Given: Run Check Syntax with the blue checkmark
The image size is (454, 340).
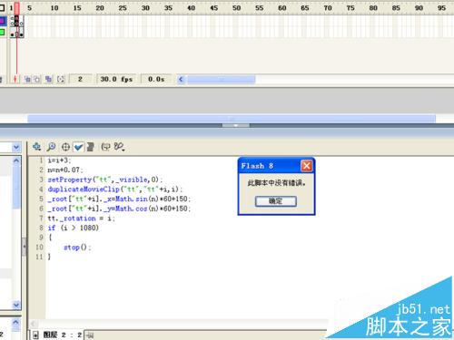Looking at the screenshot, I should (78, 147).
